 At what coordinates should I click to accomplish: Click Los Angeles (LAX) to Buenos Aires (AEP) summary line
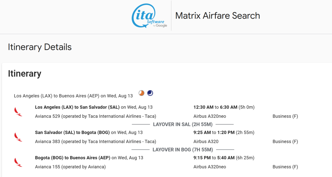[x=73, y=96]
